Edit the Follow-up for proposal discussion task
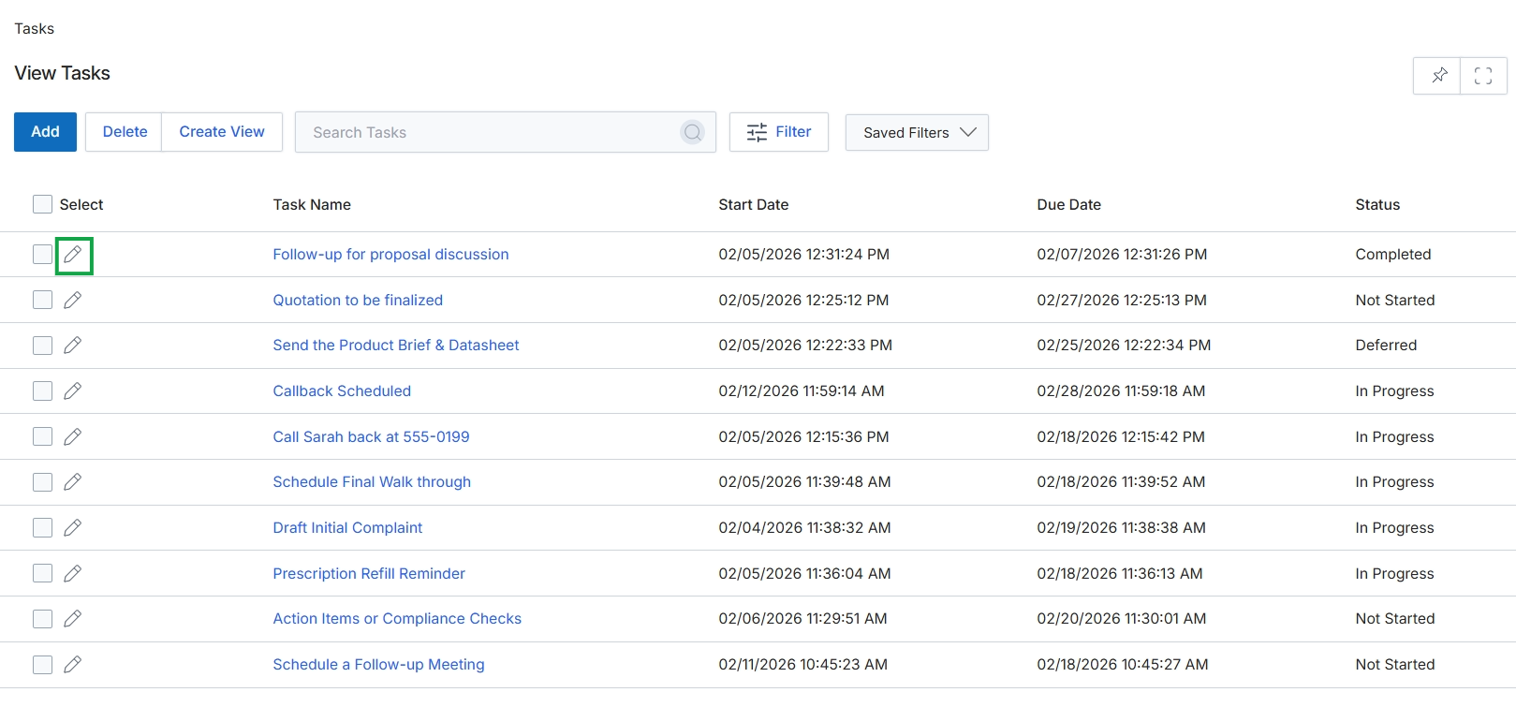Viewport: 1516px width, 707px height. (x=73, y=255)
